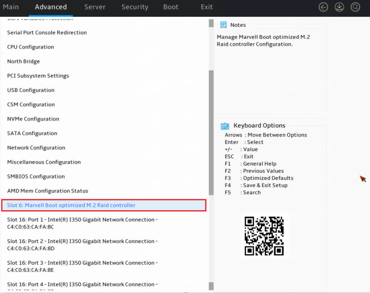370x293 pixels.
Task: Open NVMe Configuration
Action: [x=33, y=119]
